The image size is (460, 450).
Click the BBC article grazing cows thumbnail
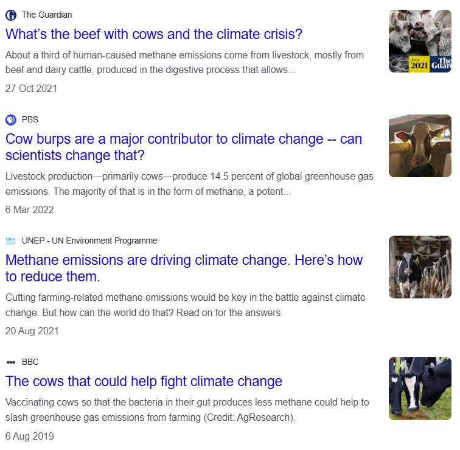[x=420, y=388]
